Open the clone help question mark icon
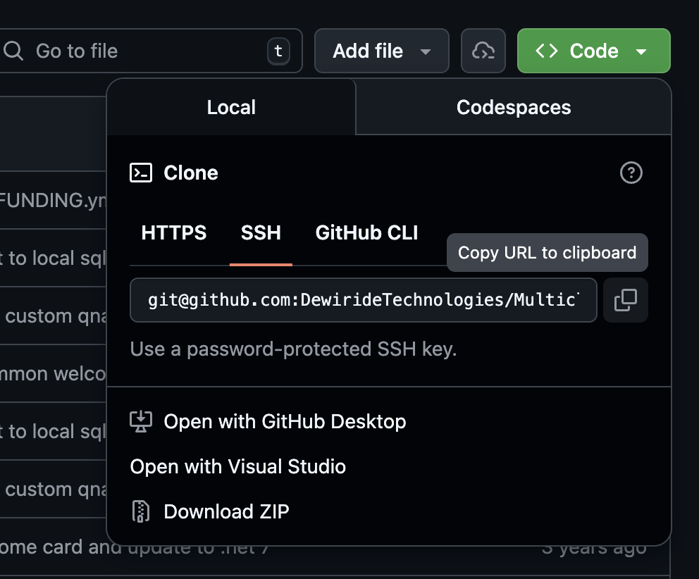 pyautogui.click(x=631, y=172)
